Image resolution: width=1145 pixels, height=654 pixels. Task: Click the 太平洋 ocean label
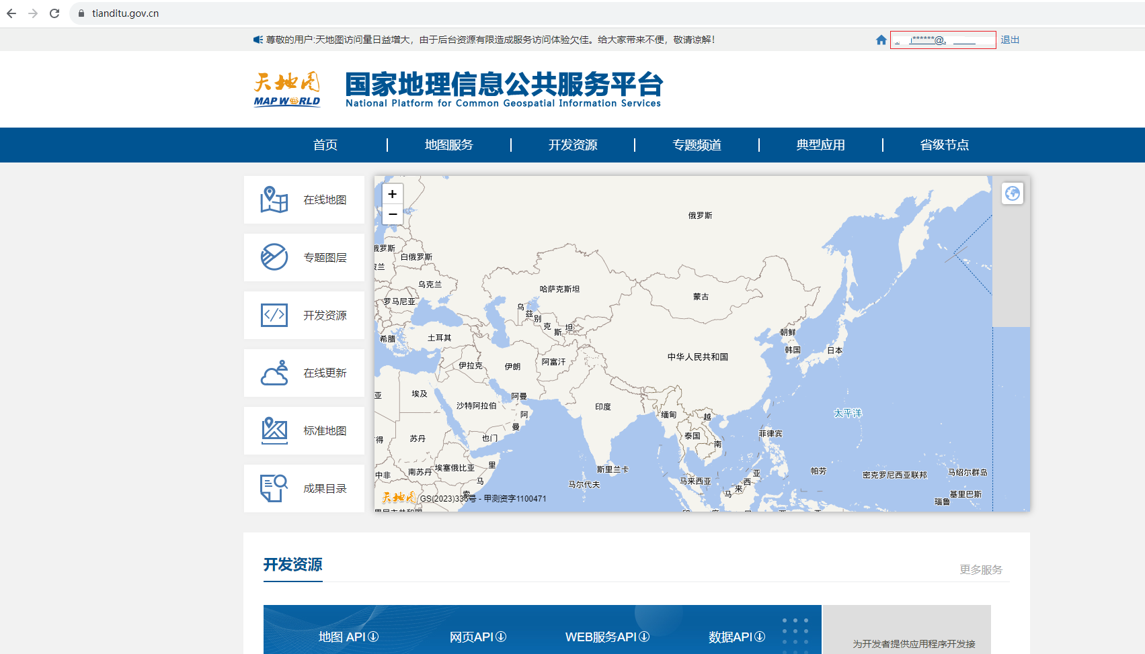[x=848, y=413]
